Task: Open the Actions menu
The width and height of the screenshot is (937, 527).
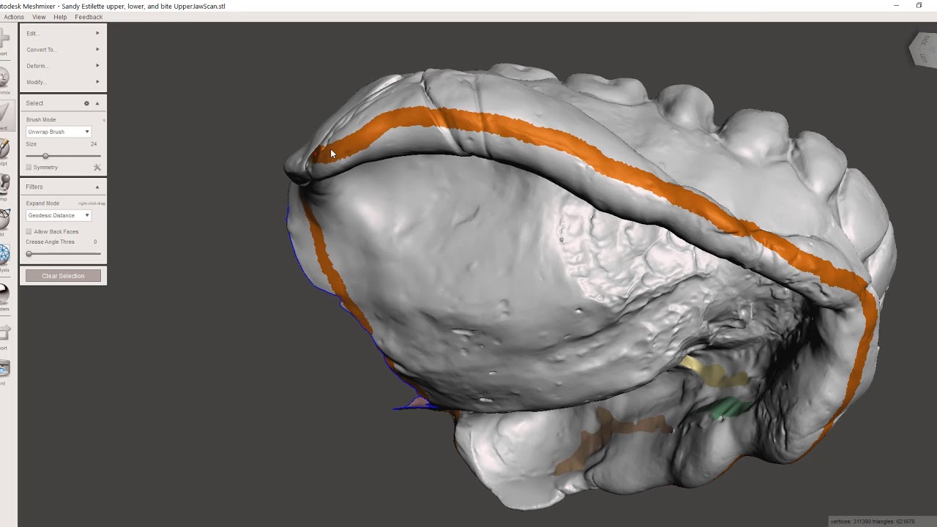Action: (x=14, y=17)
